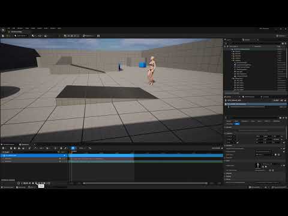Screen dimensions: 288x216
Task: Click the skeletal mesh thumbnail in Details
Action: point(258,166)
